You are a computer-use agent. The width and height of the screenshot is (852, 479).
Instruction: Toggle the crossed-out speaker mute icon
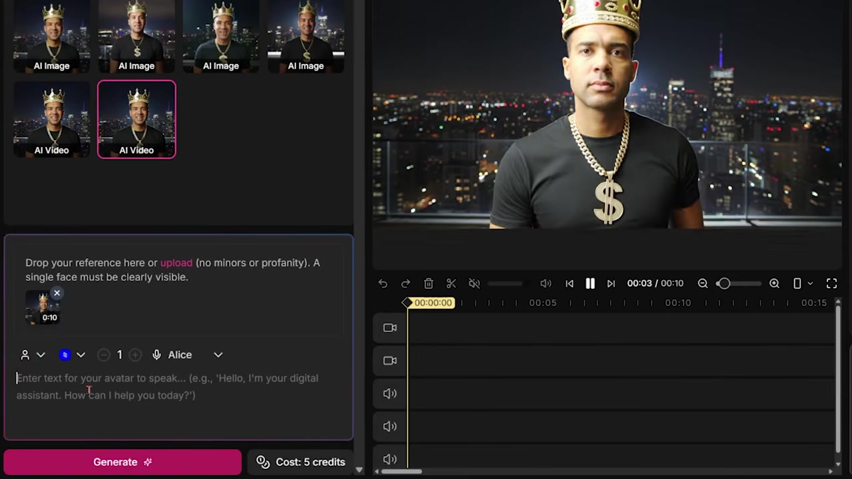point(474,283)
